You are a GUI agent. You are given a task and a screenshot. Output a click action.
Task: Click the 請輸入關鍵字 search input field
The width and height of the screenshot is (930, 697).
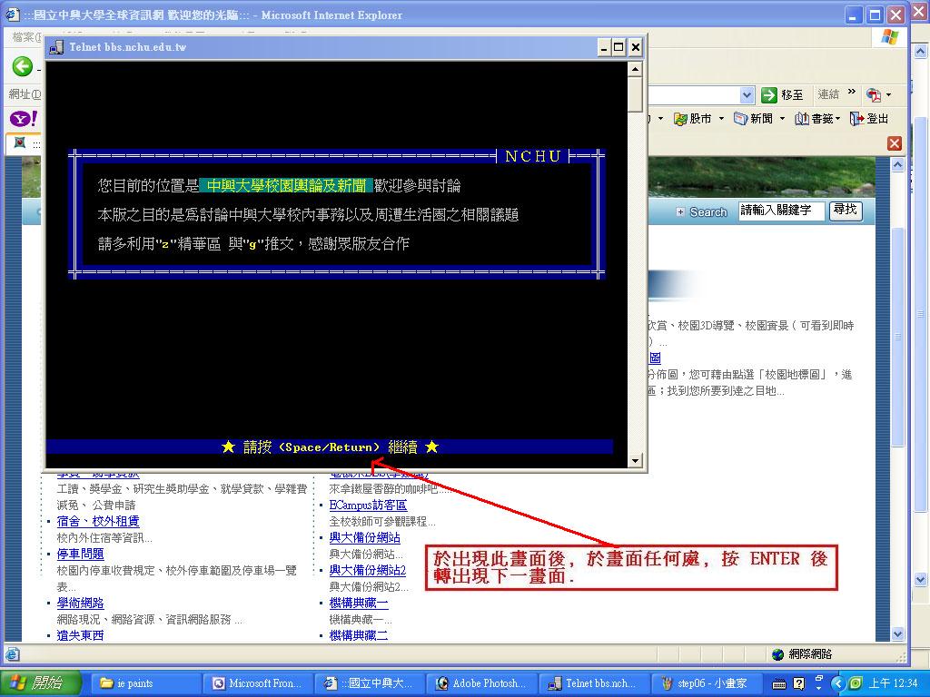pos(781,211)
